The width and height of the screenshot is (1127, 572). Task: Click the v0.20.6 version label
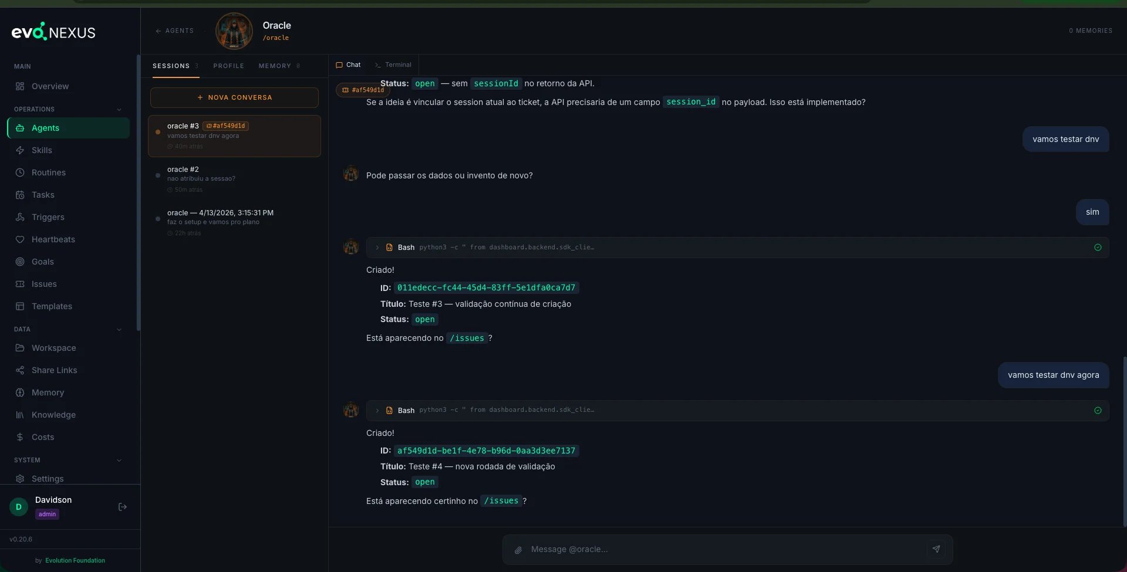21,539
